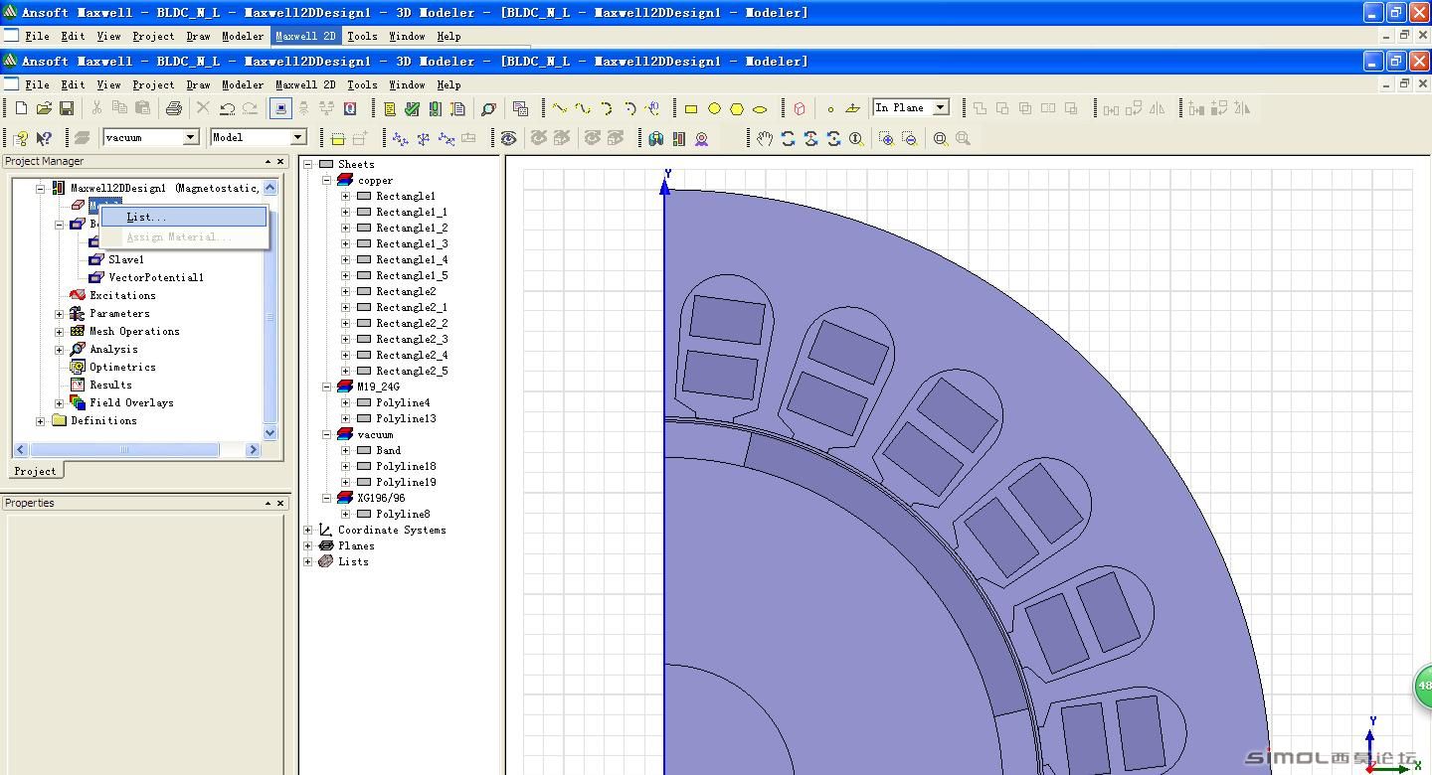
Task: Select Rectangle1_3 in the model tree
Action: coord(412,243)
